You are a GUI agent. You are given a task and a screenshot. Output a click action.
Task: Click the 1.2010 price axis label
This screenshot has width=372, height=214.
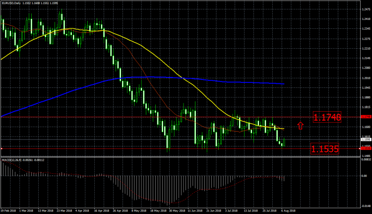367,78
